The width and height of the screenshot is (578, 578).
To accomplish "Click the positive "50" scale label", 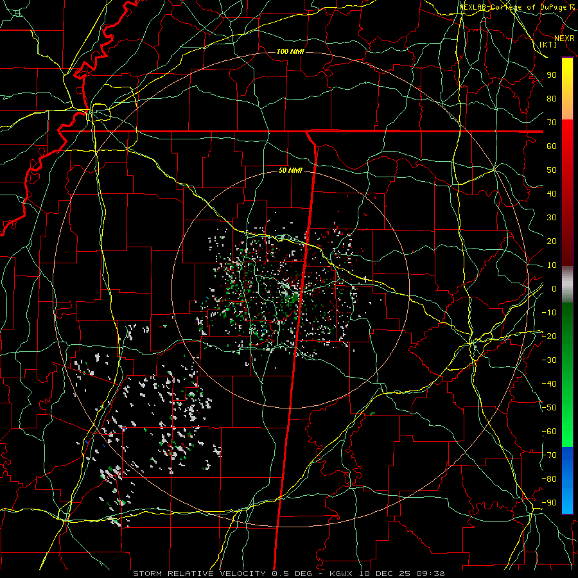I will click(x=552, y=170).
